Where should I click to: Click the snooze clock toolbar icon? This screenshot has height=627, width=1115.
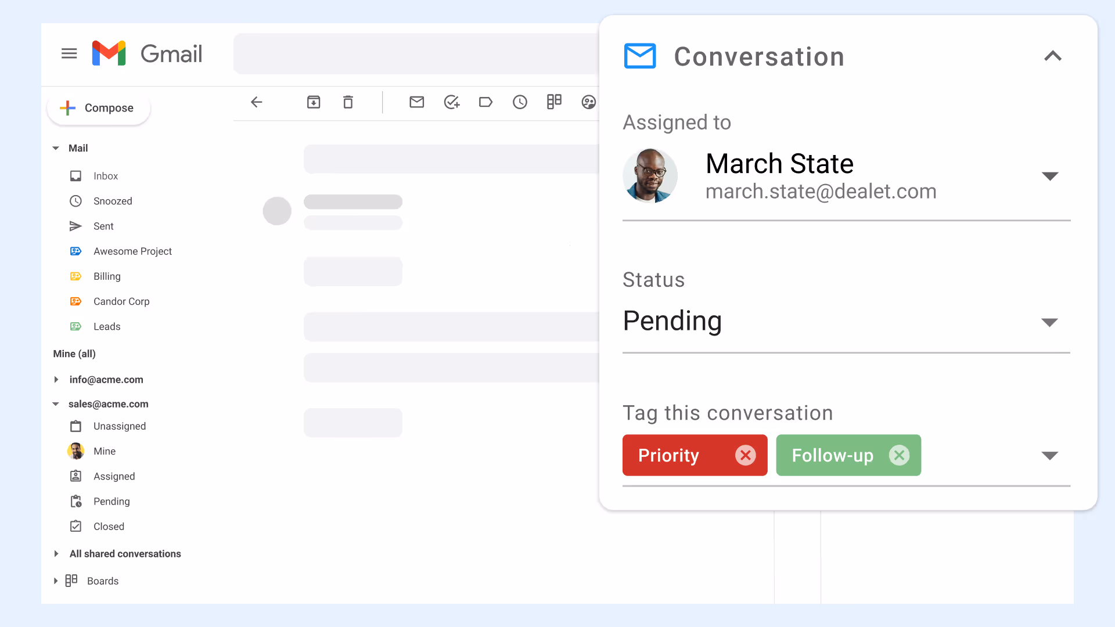coord(520,102)
